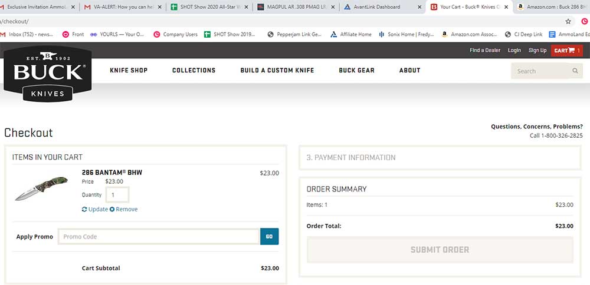
Task: Click the Buck Knives logo
Action: point(48,74)
